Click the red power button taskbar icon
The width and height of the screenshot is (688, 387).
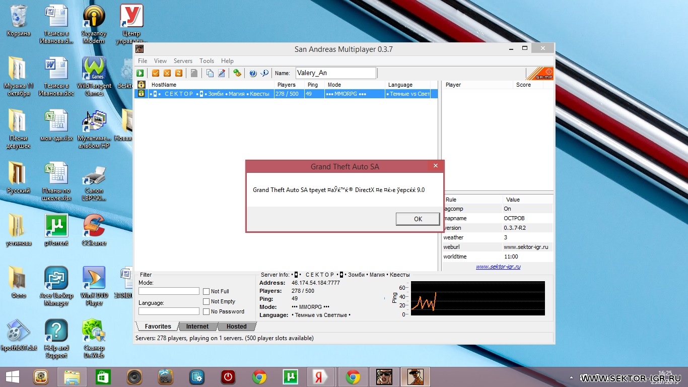228,377
